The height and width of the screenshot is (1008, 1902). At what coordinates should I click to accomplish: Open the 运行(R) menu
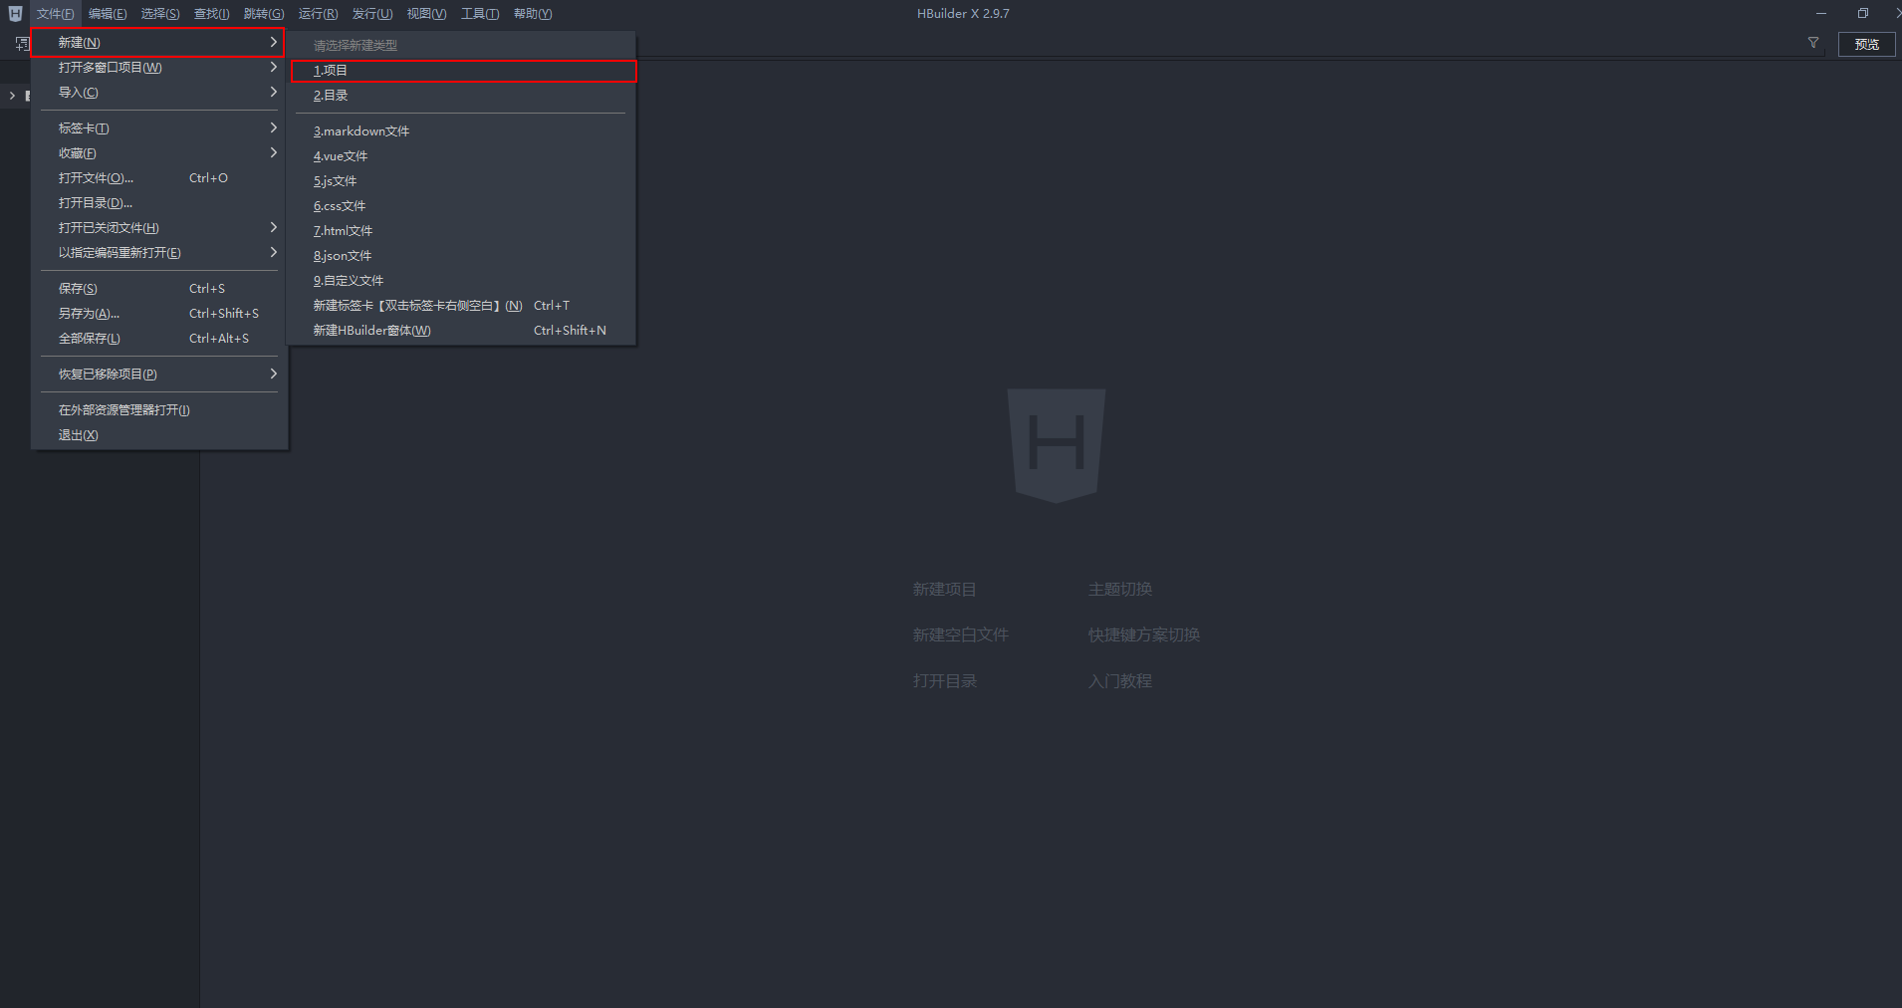tap(317, 13)
